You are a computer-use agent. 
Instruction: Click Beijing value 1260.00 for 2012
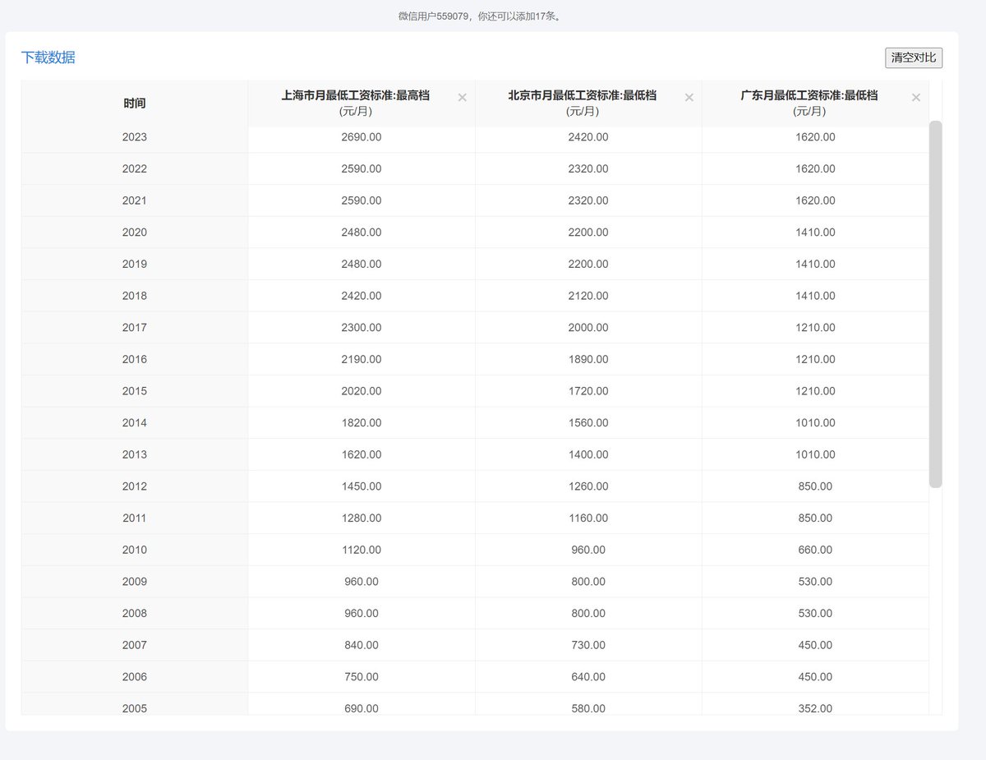click(588, 486)
